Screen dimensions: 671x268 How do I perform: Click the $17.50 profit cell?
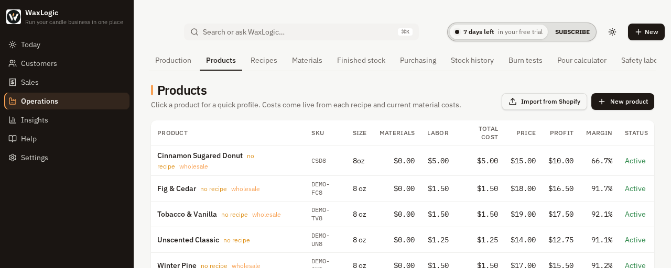[561, 214]
